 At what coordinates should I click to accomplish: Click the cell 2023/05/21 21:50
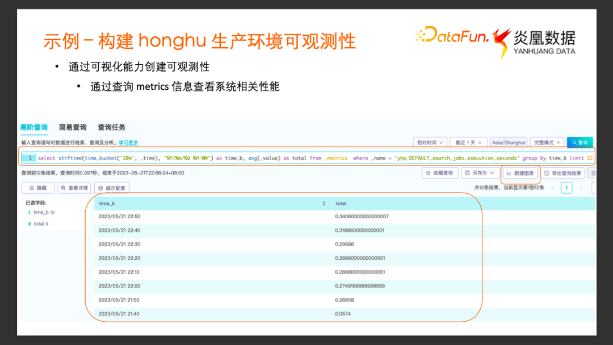point(119,300)
